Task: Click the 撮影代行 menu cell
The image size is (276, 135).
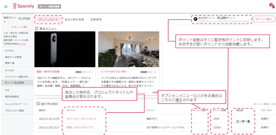Action: (x=152, y=119)
